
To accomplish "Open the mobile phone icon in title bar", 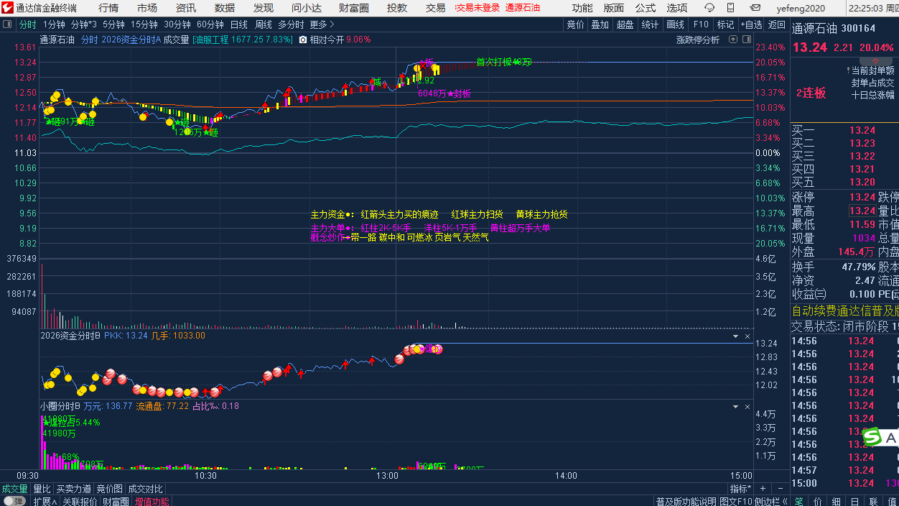I will pyautogui.click(x=732, y=8).
